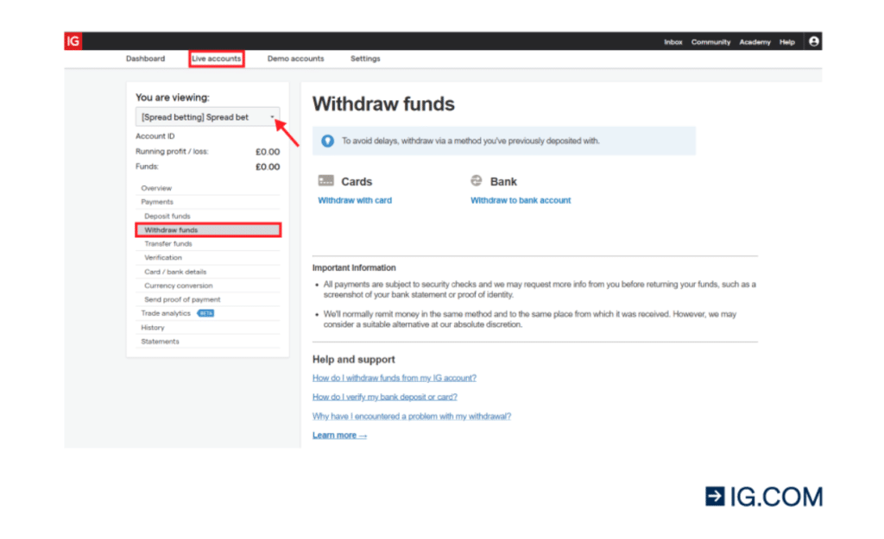Click the Running profit / loss value
This screenshot has width=884, height=539.
pos(268,152)
